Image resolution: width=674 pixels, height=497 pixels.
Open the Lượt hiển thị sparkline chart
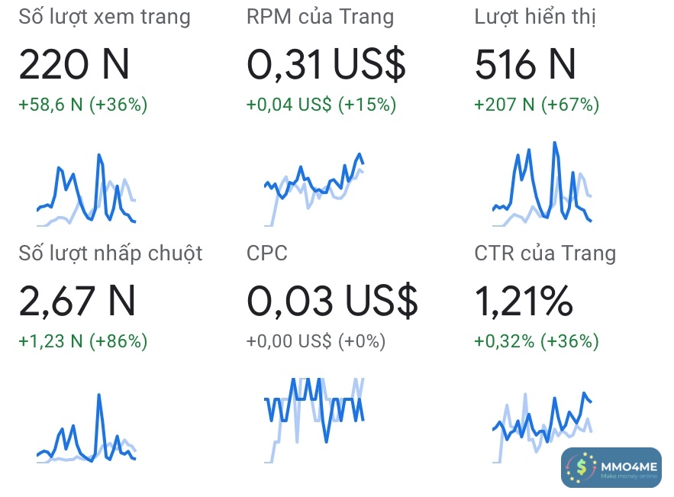coord(542,185)
